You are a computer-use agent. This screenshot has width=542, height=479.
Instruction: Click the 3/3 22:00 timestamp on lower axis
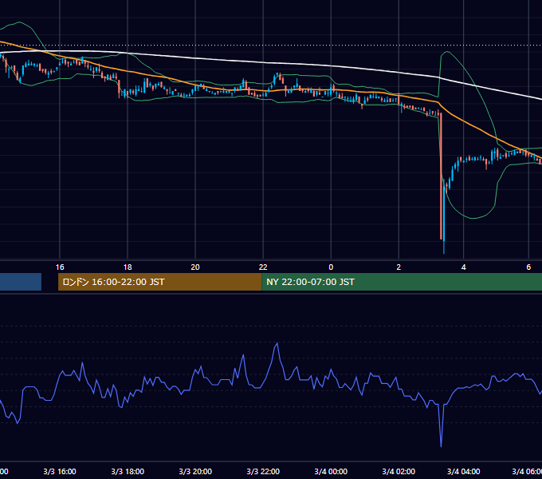263,471
